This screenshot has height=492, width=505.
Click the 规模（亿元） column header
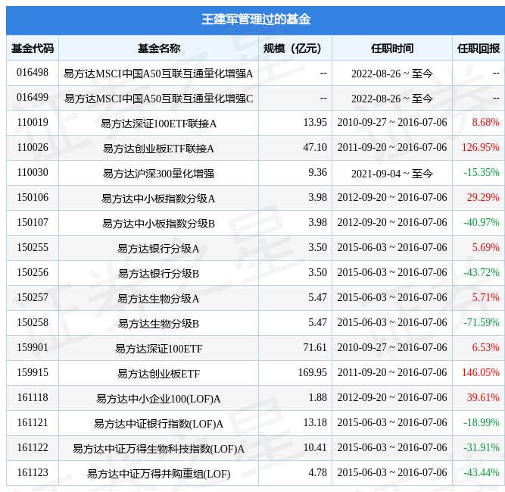292,49
